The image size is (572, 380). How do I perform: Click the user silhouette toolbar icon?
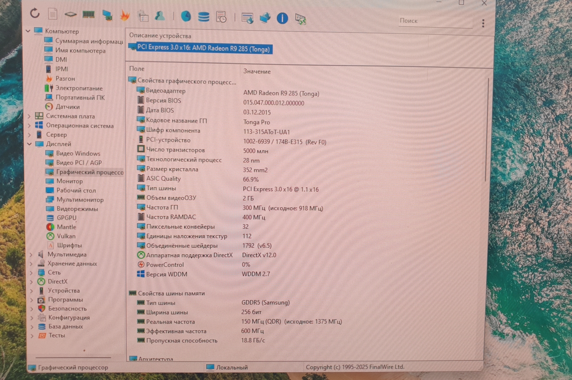click(160, 16)
